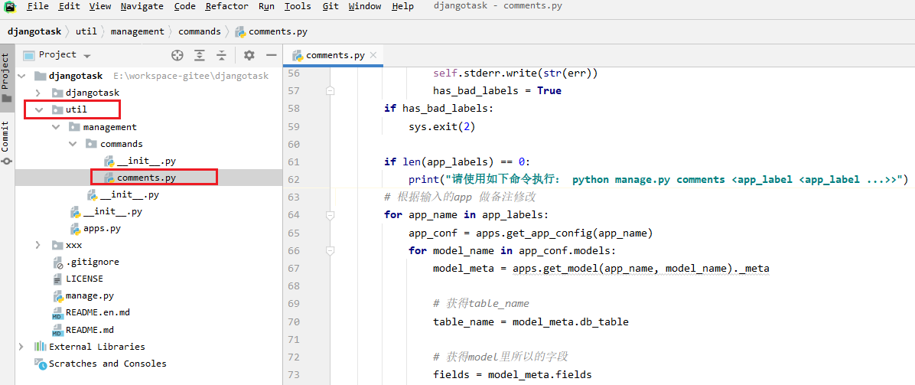Open the Git menu
Image resolution: width=915 pixels, height=385 pixels.
coord(331,6)
